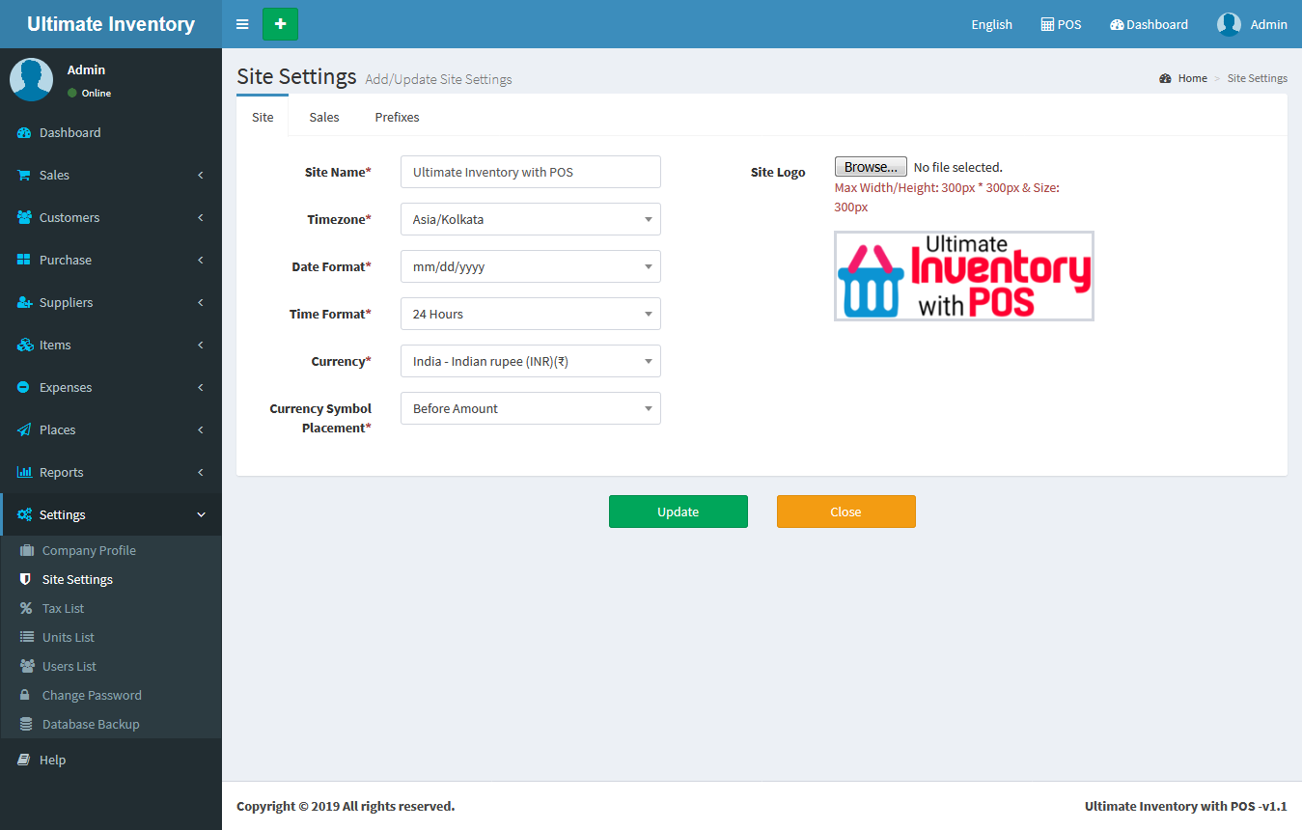Click the Site Name input field

(x=530, y=172)
